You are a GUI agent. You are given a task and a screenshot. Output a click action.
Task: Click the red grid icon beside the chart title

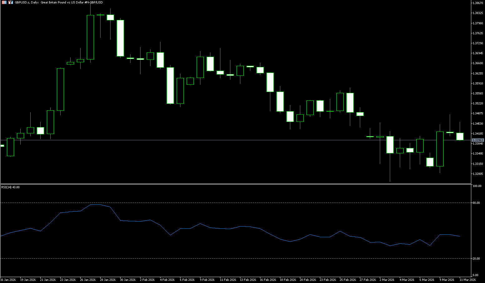click(x=4, y=2)
